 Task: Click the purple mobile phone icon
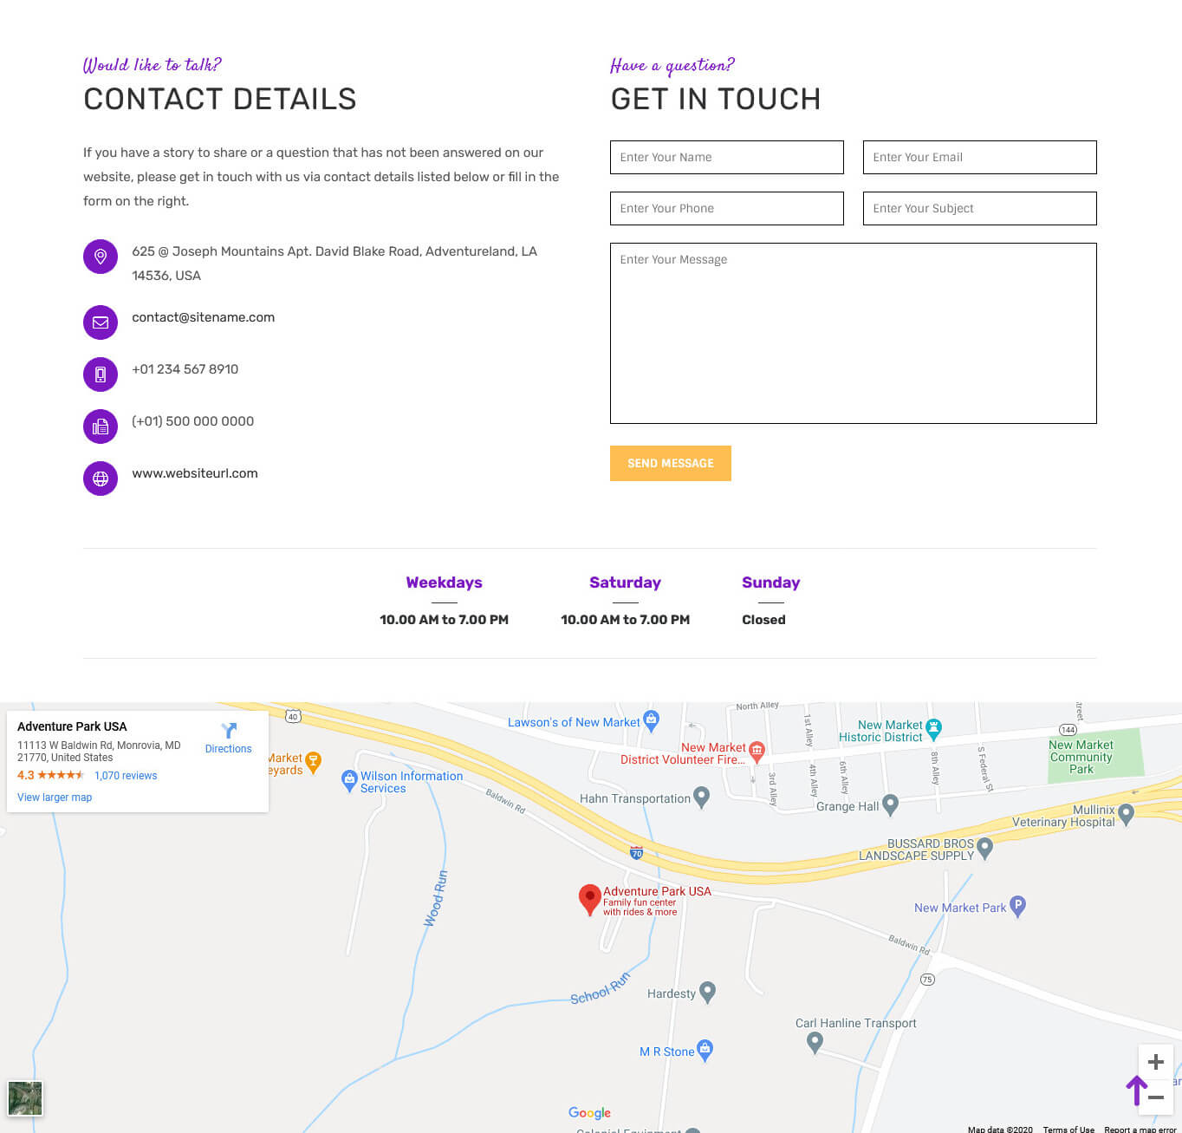coord(101,374)
